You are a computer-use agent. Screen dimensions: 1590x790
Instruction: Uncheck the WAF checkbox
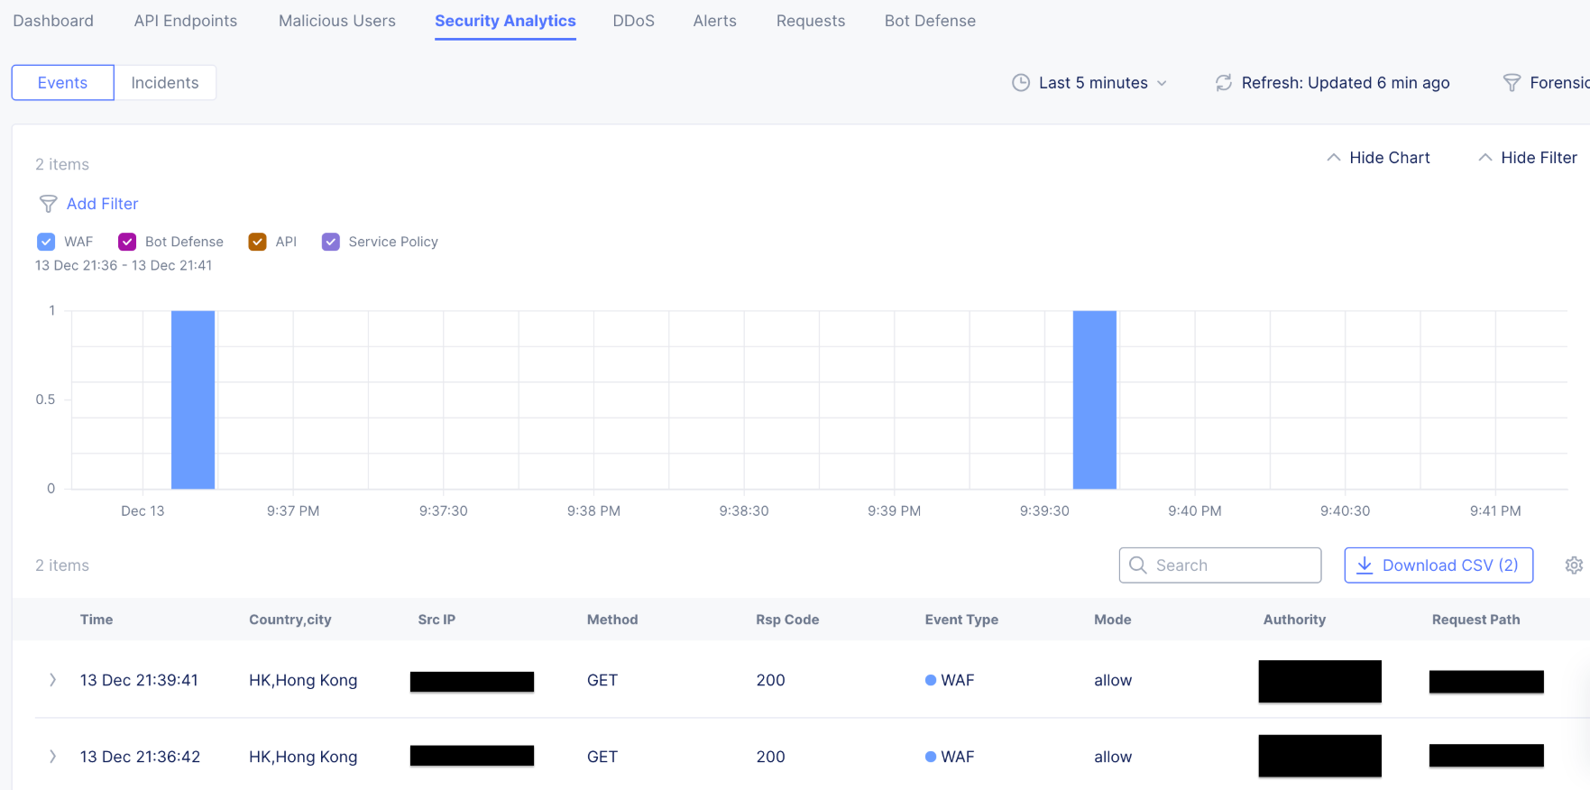pyautogui.click(x=46, y=242)
